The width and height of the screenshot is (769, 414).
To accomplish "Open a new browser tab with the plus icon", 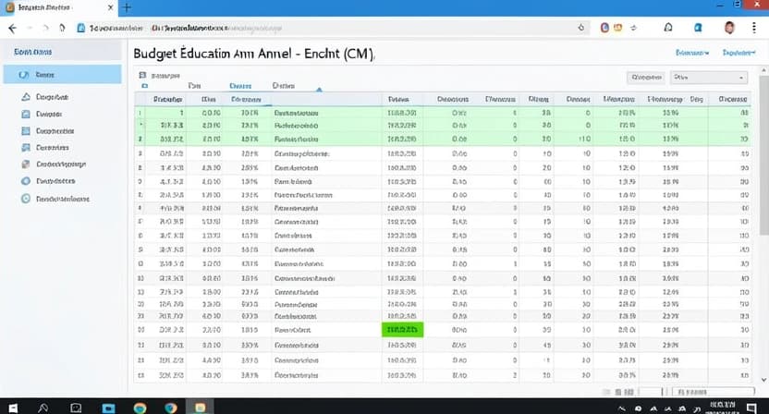I will (127, 7).
